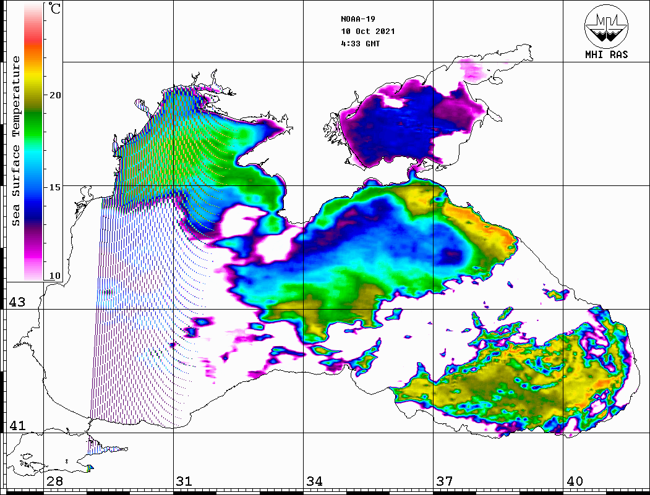Click the 'MHI RAS' label text
The image size is (650, 495).
pos(607,54)
